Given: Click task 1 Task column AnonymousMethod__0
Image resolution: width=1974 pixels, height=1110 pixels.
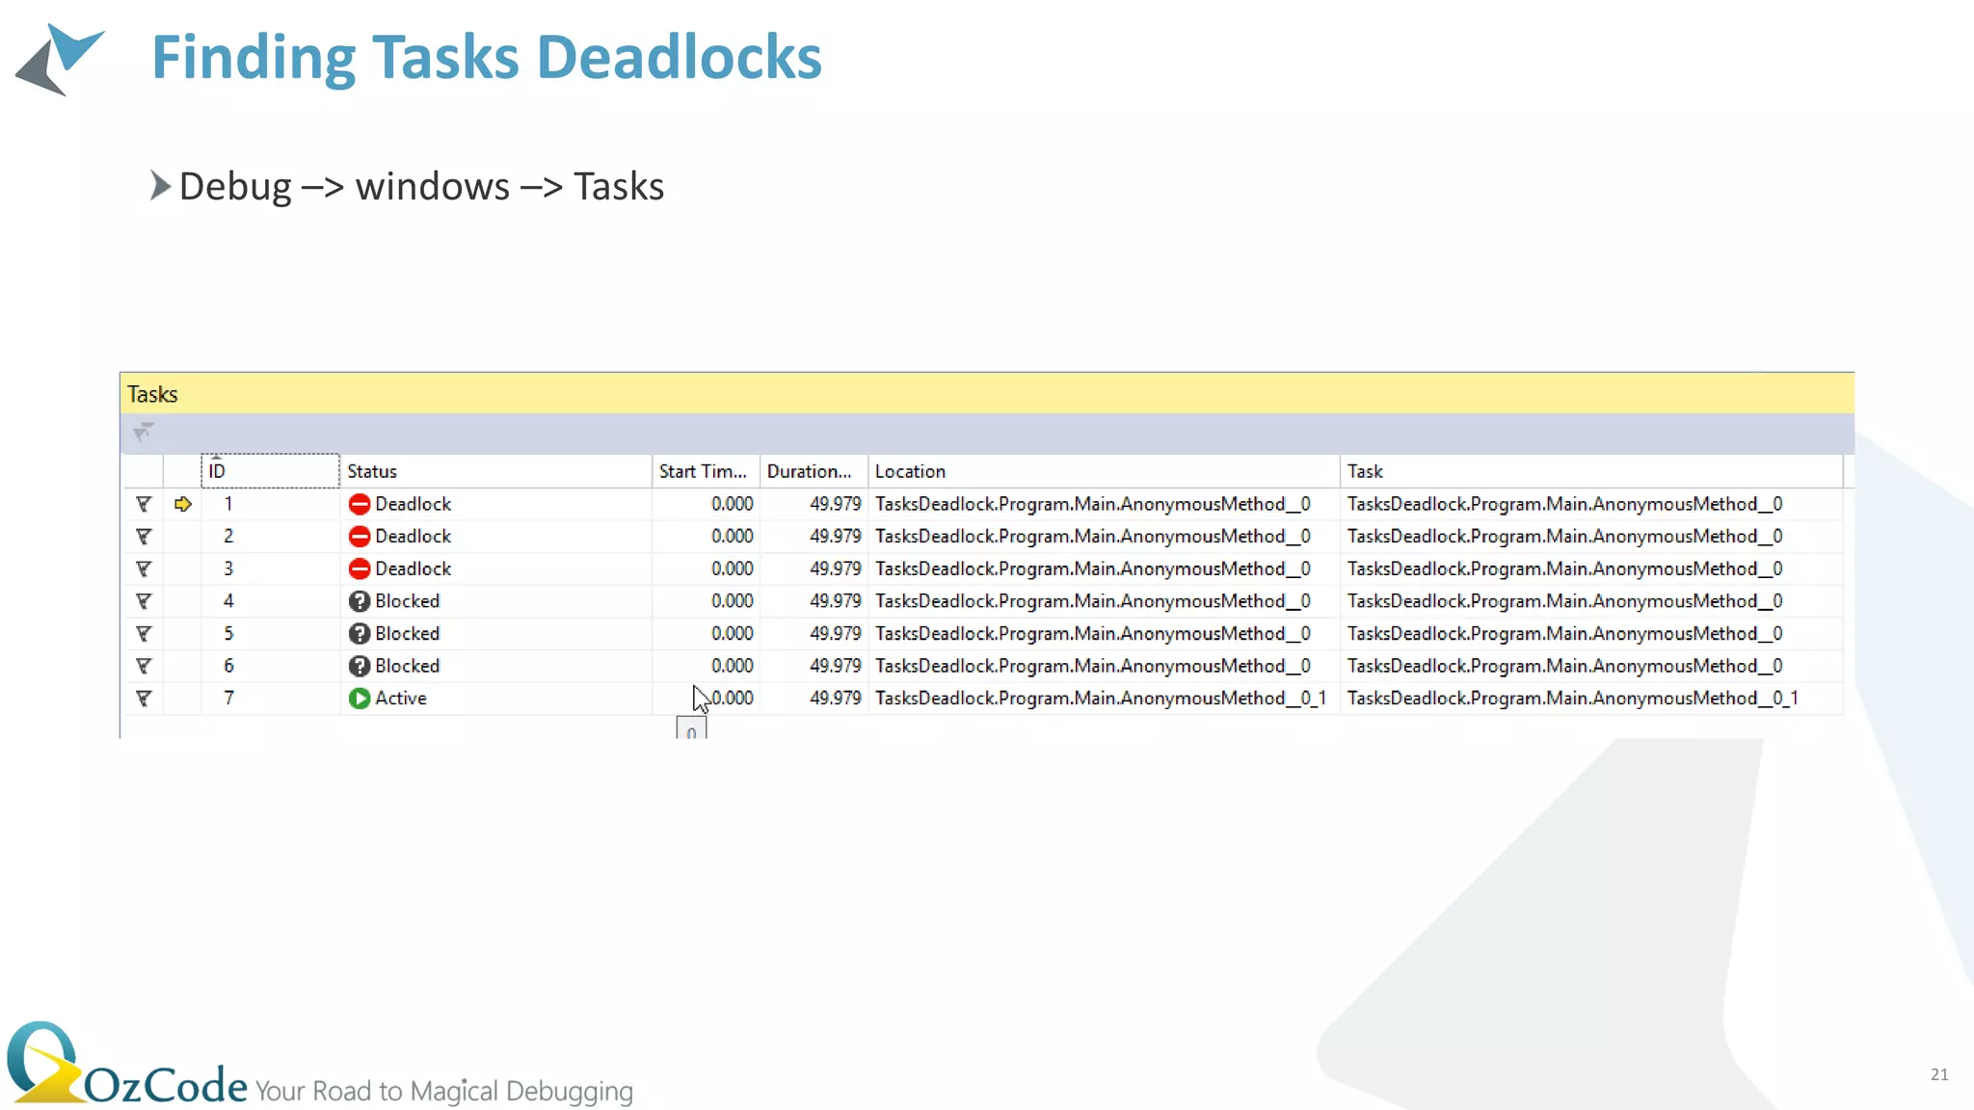Looking at the screenshot, I should 1565,504.
